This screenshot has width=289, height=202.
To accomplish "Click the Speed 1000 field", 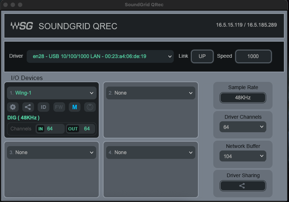I will click(x=253, y=56).
